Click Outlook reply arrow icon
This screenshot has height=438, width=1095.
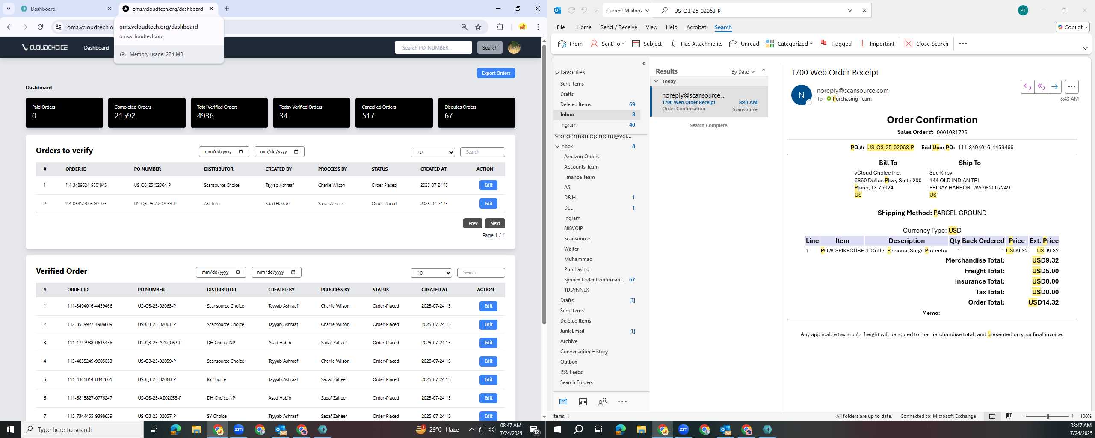(x=1027, y=87)
